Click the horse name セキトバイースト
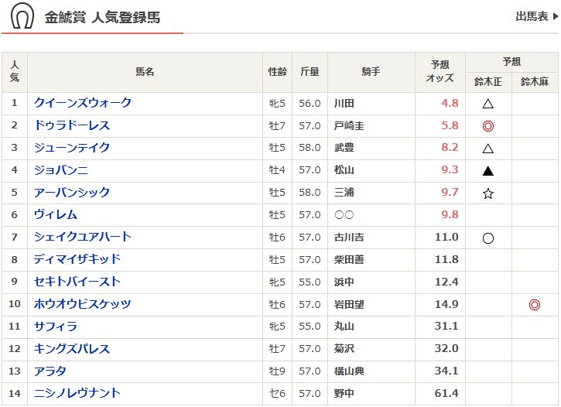Screen dimensions: 561x407 77,282
